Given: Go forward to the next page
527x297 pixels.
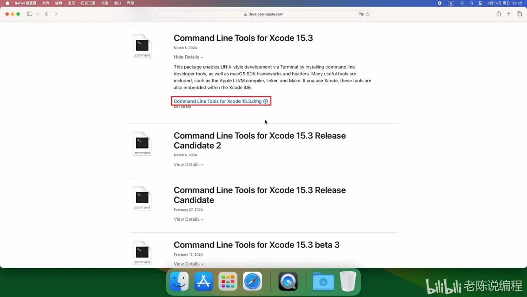Looking at the screenshot, I should [56, 14].
